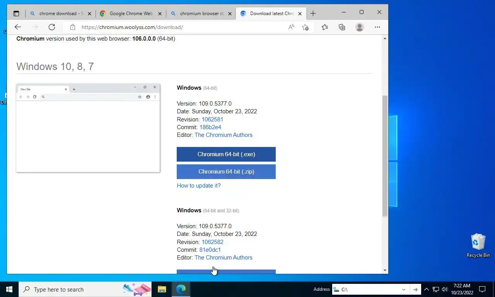Add this page to favorites

pos(305,27)
